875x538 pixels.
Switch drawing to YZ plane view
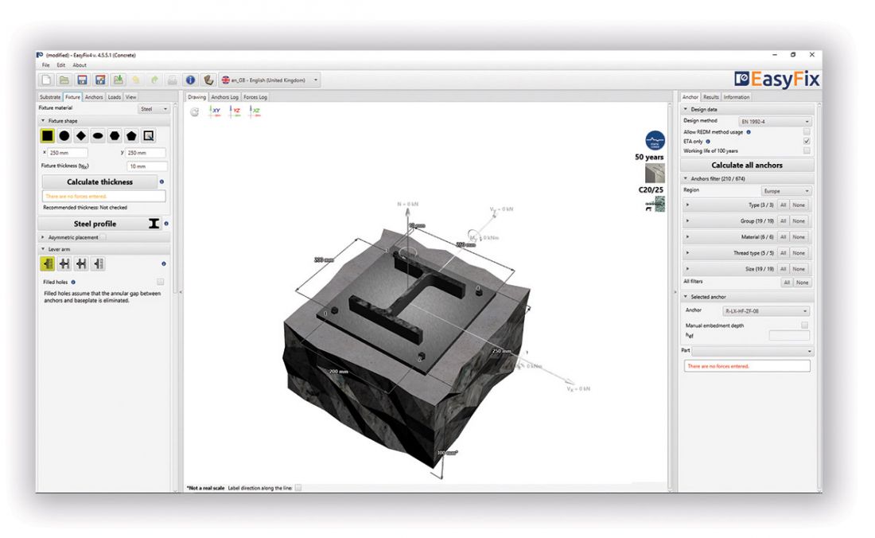235,111
